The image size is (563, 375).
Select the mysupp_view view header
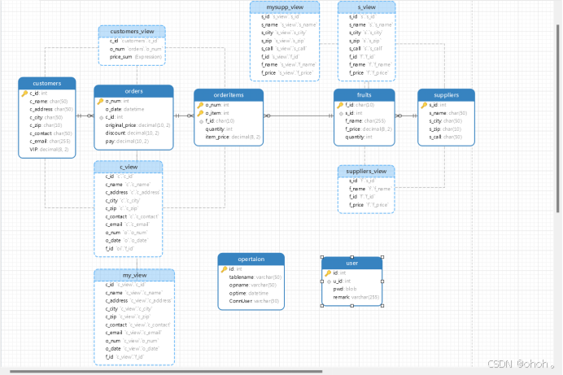pos(285,7)
